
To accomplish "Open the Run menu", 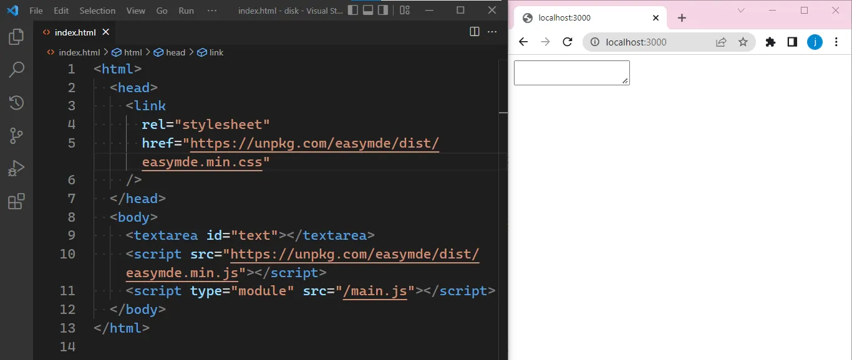I will (186, 11).
